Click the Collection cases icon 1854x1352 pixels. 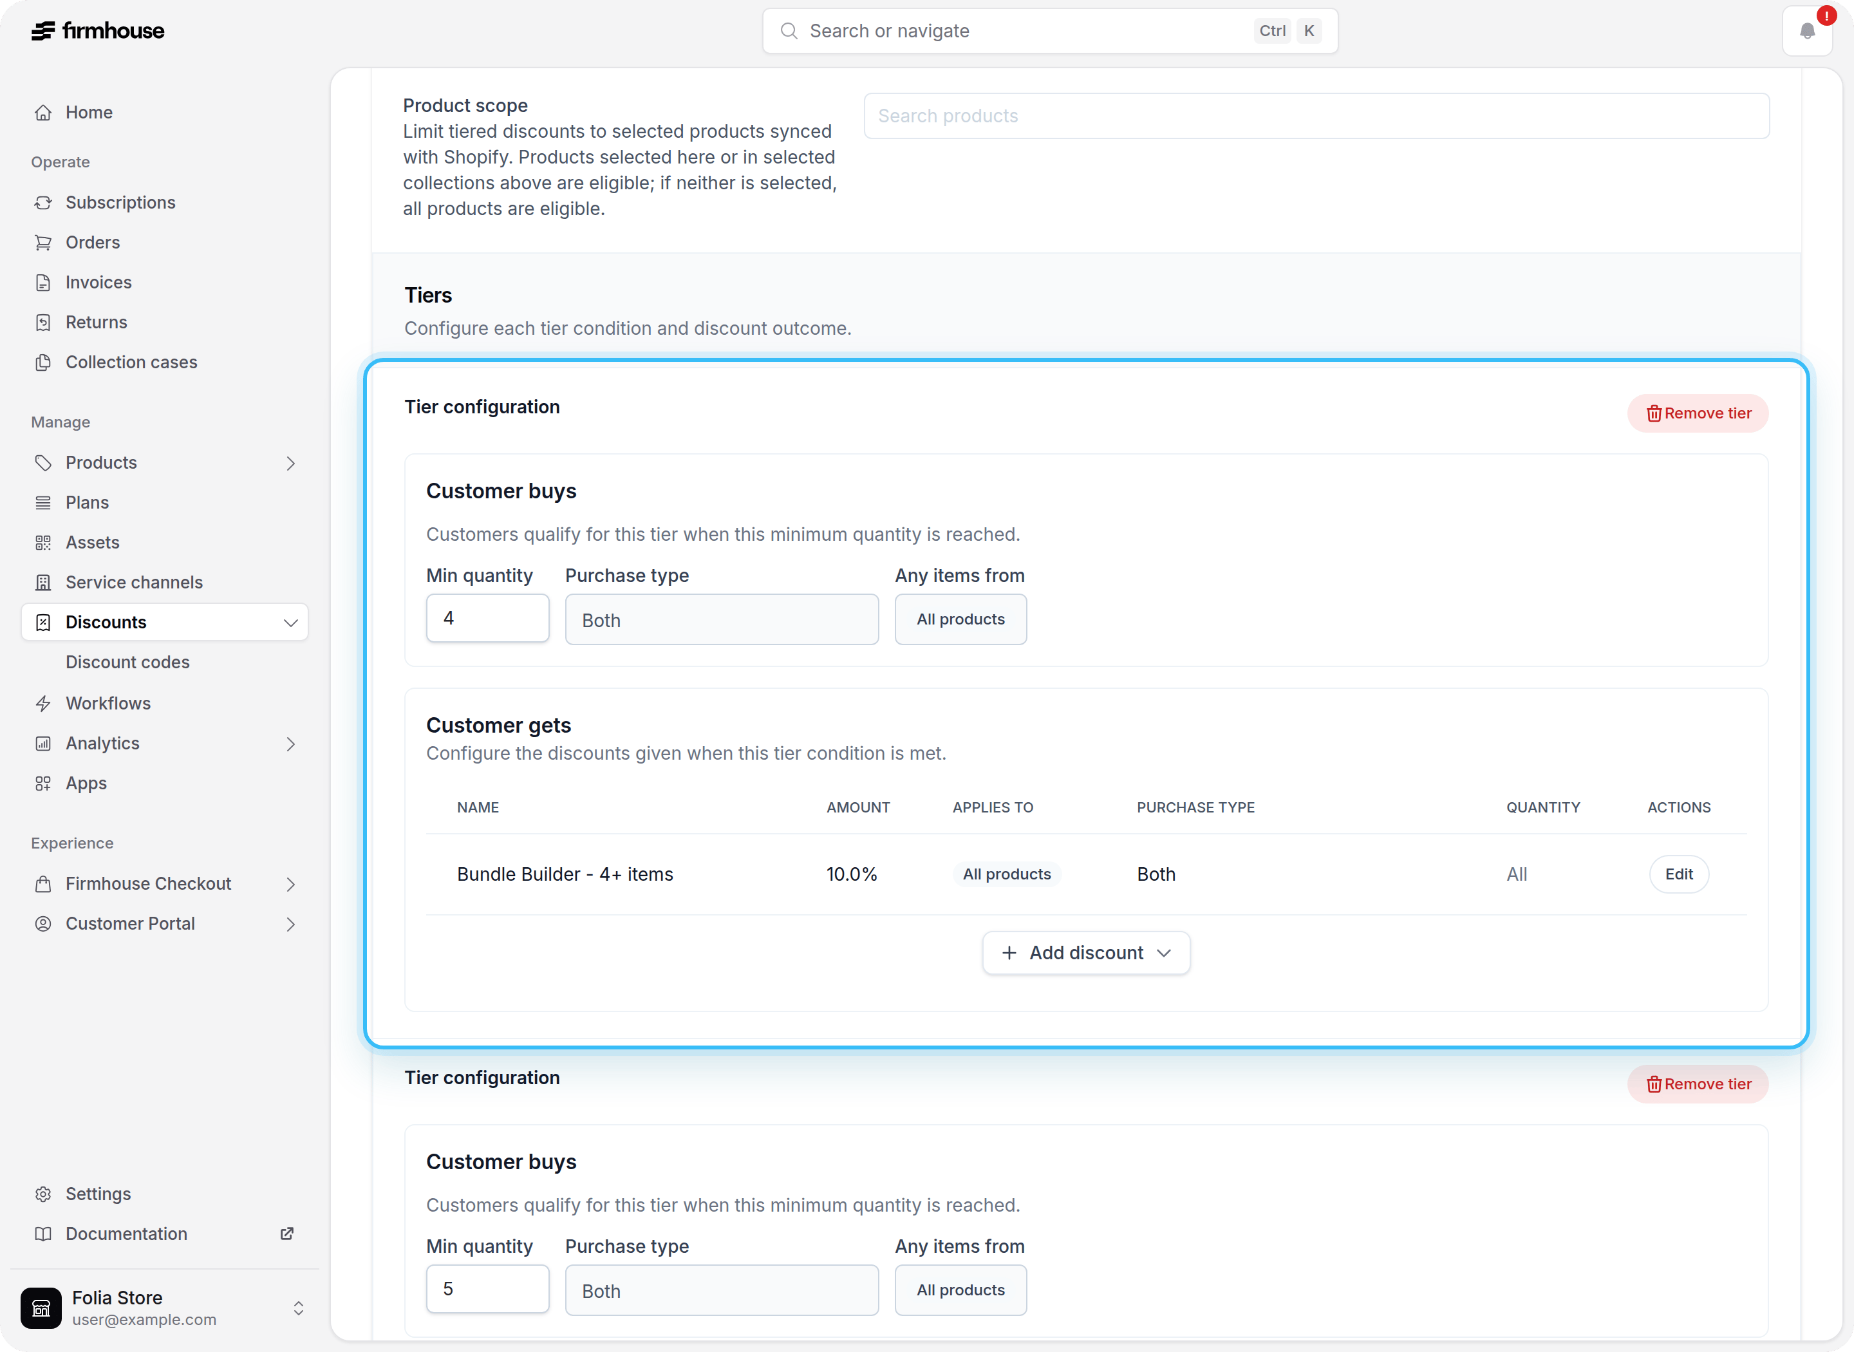[x=43, y=362]
